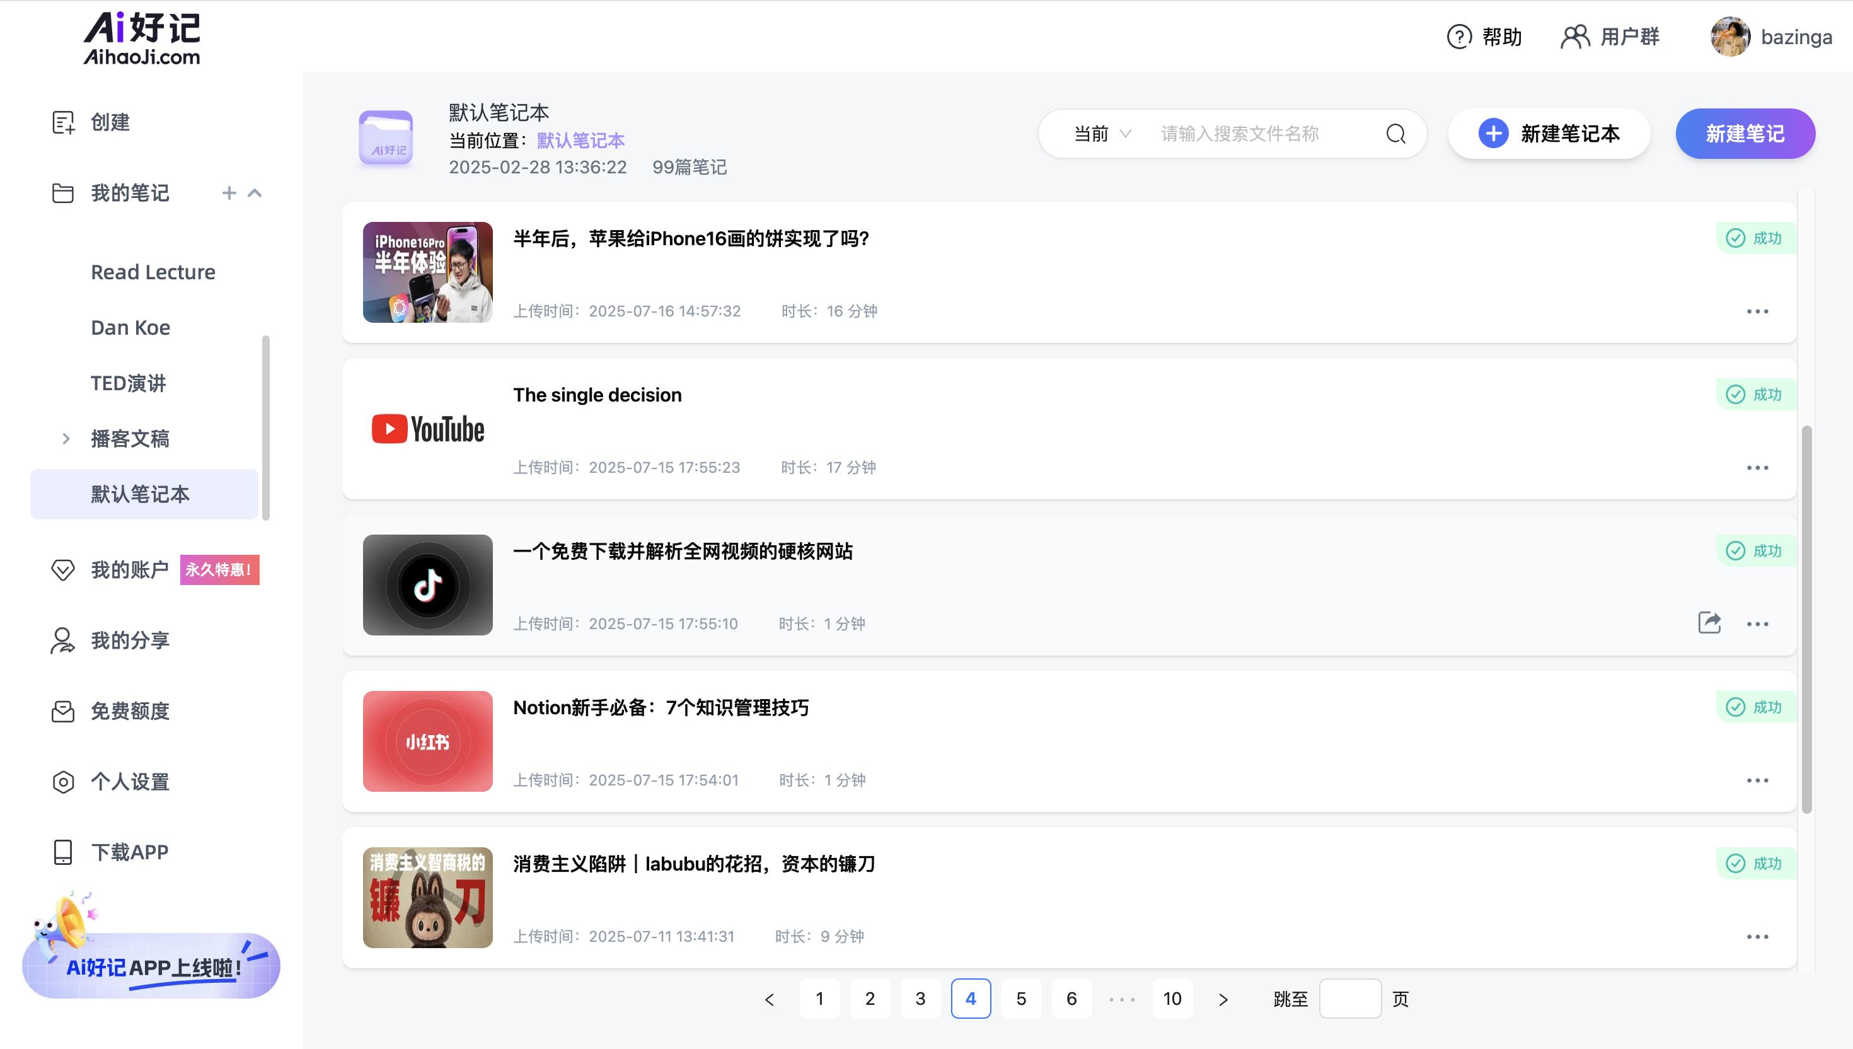Screen dimensions: 1853x1049
Task: Open more options for labubu note
Action: 1757,937
